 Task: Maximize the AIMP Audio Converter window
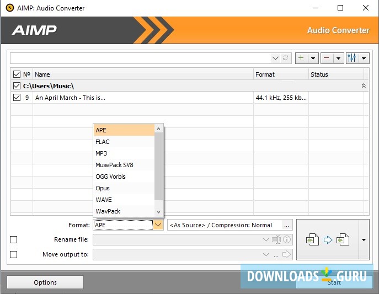tap(340, 8)
